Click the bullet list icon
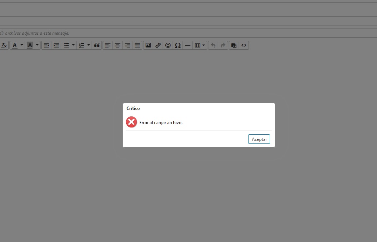 (66, 45)
